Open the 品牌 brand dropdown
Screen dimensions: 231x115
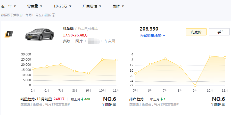[118, 6]
